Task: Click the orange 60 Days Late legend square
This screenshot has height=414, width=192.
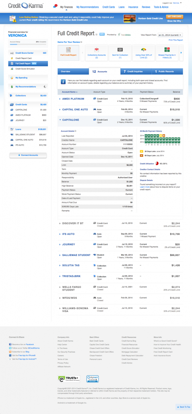Action: point(141,156)
